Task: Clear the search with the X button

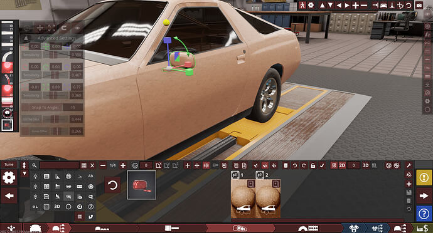Action: point(92,165)
